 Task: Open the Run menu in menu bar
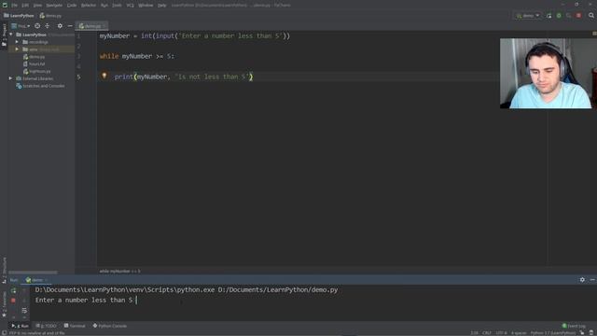[104, 6]
